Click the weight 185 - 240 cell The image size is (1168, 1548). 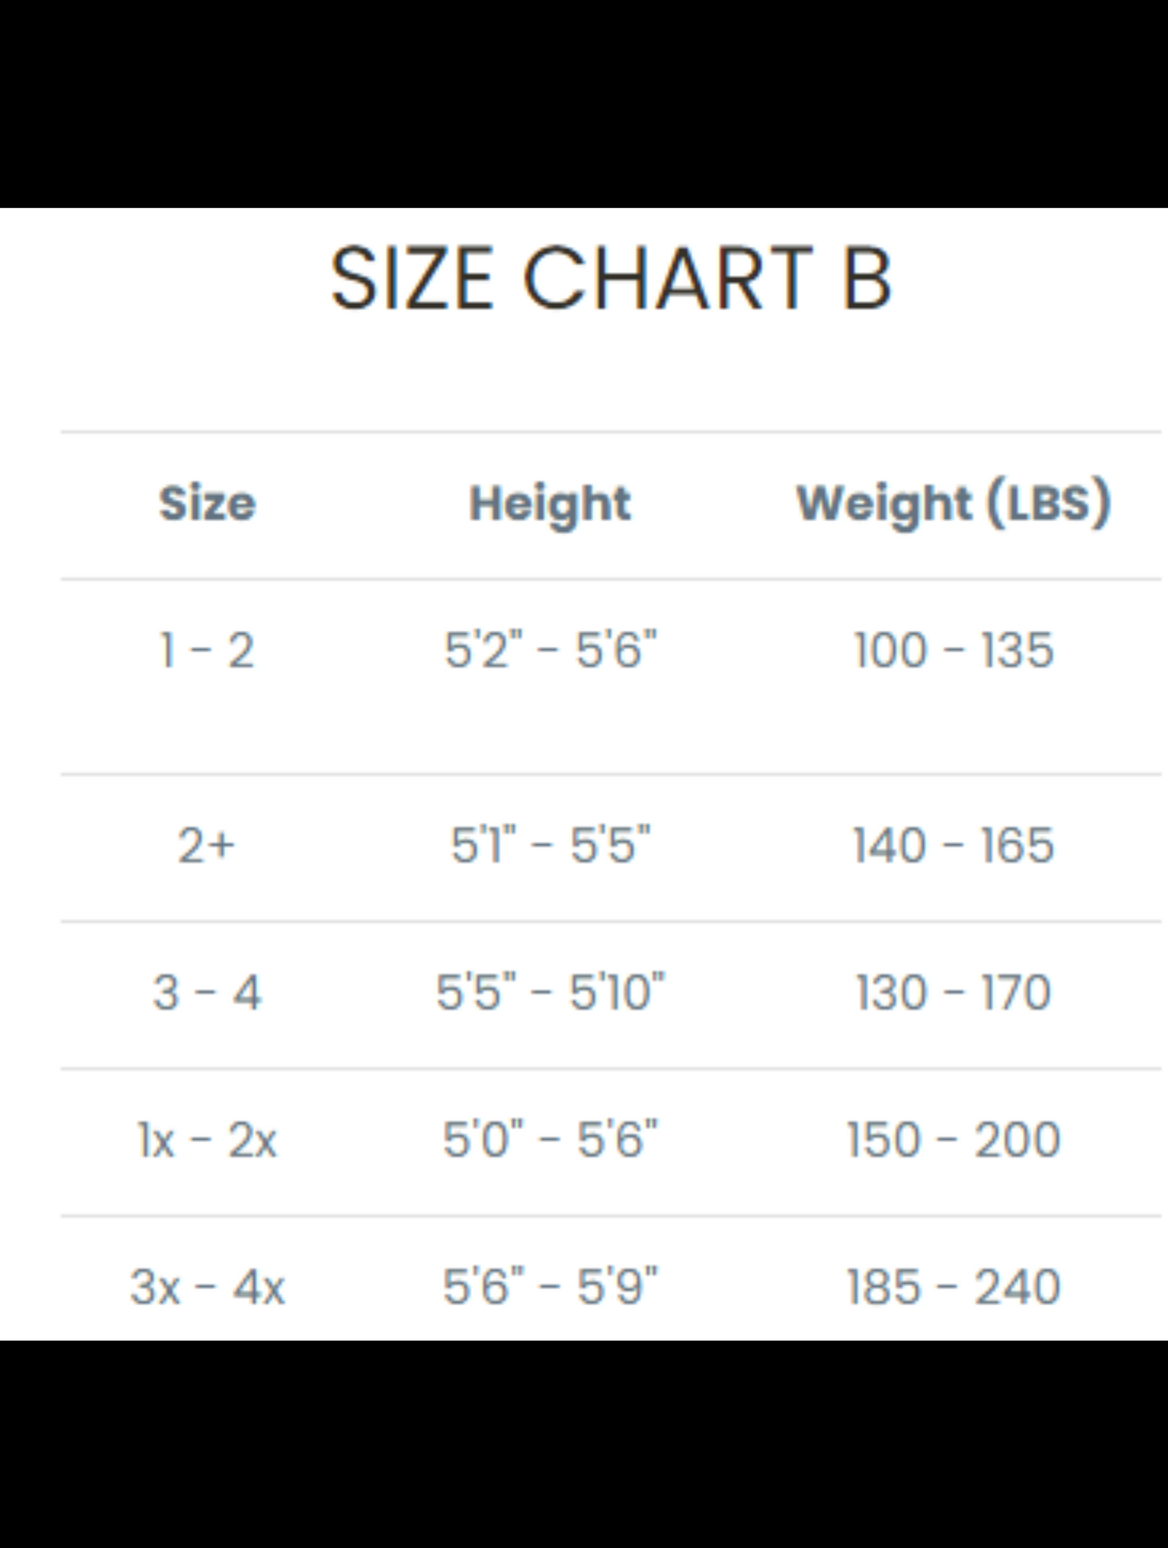tap(954, 1287)
